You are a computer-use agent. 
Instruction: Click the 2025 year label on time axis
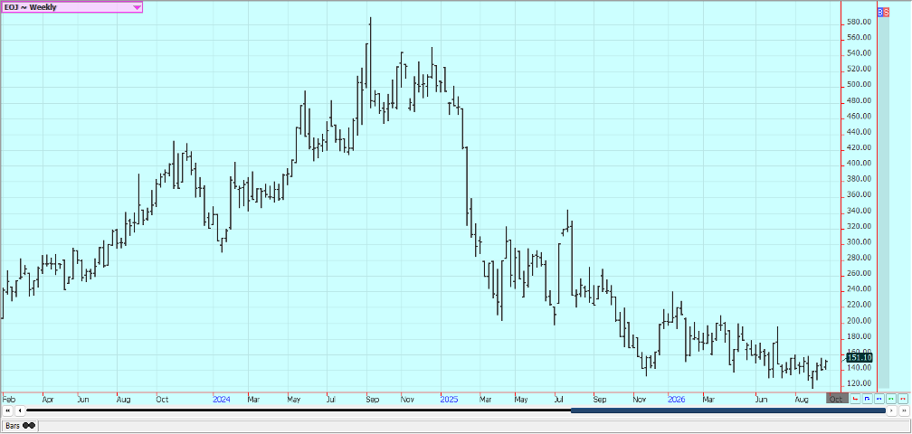click(449, 400)
